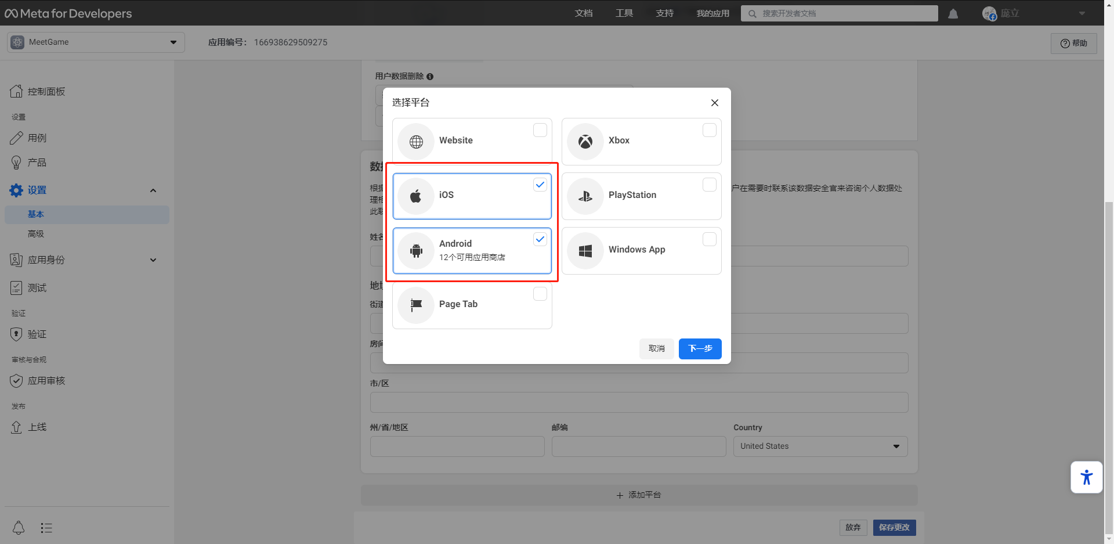The width and height of the screenshot is (1114, 544).
Task: Open the 我的应用 top menu
Action: pyautogui.click(x=713, y=13)
